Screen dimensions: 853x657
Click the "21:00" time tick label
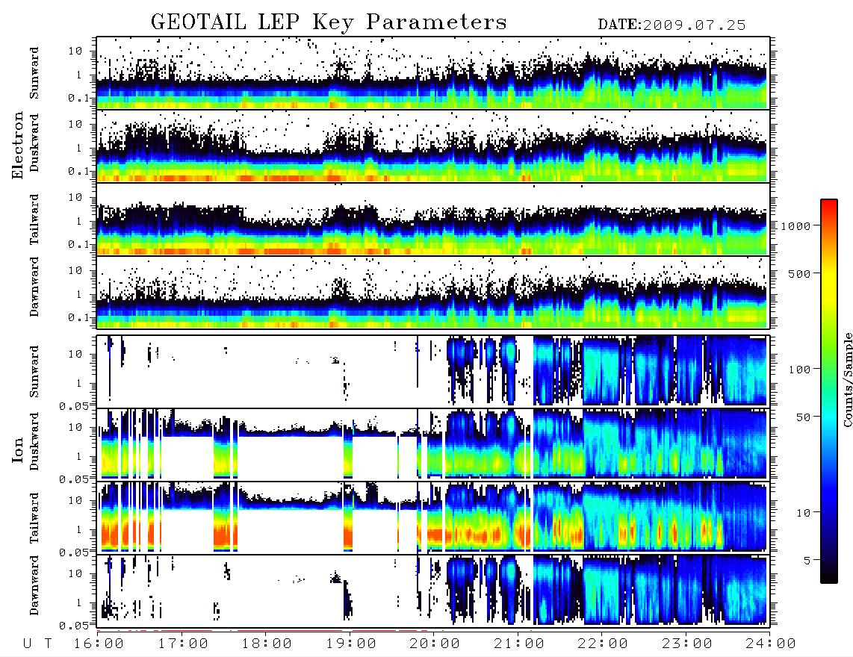pos(520,644)
